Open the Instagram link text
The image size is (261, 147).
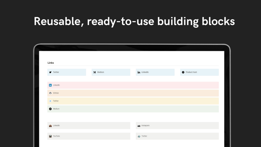pos(145,126)
